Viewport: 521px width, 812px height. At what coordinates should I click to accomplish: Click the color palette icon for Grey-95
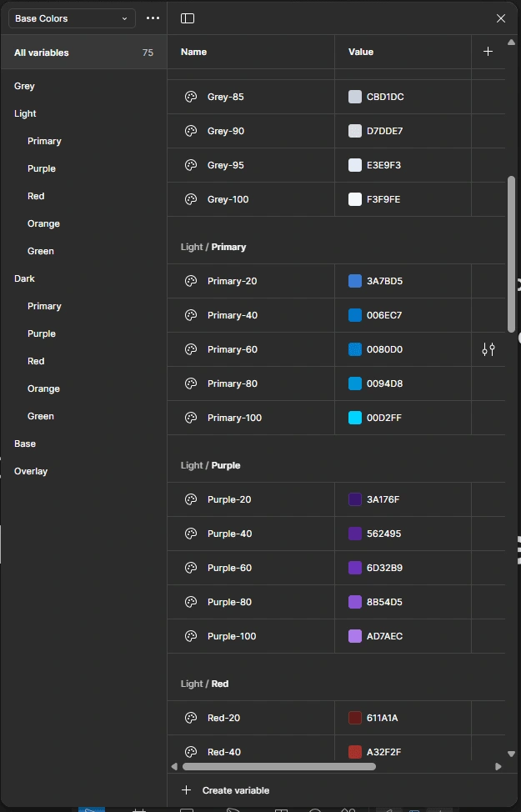pyautogui.click(x=191, y=165)
